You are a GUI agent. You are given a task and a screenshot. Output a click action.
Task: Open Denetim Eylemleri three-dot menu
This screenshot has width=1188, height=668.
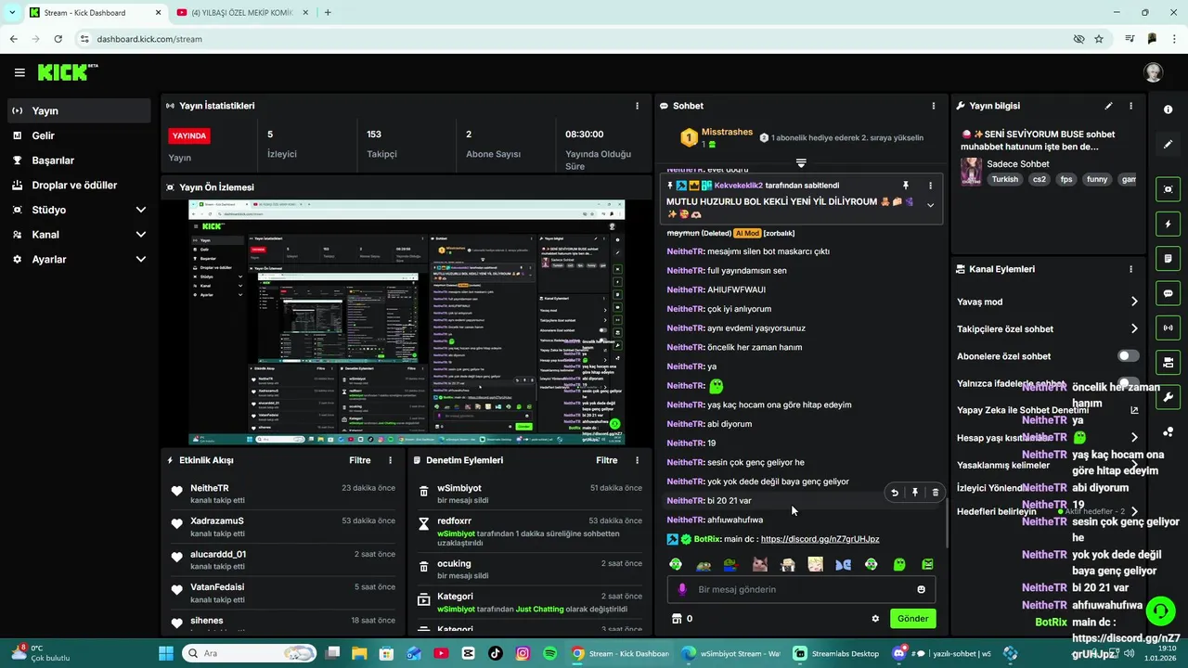click(x=637, y=460)
